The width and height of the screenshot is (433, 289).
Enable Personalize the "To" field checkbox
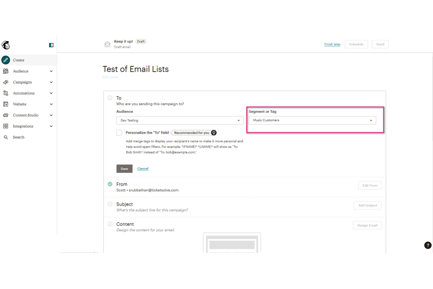click(x=119, y=133)
